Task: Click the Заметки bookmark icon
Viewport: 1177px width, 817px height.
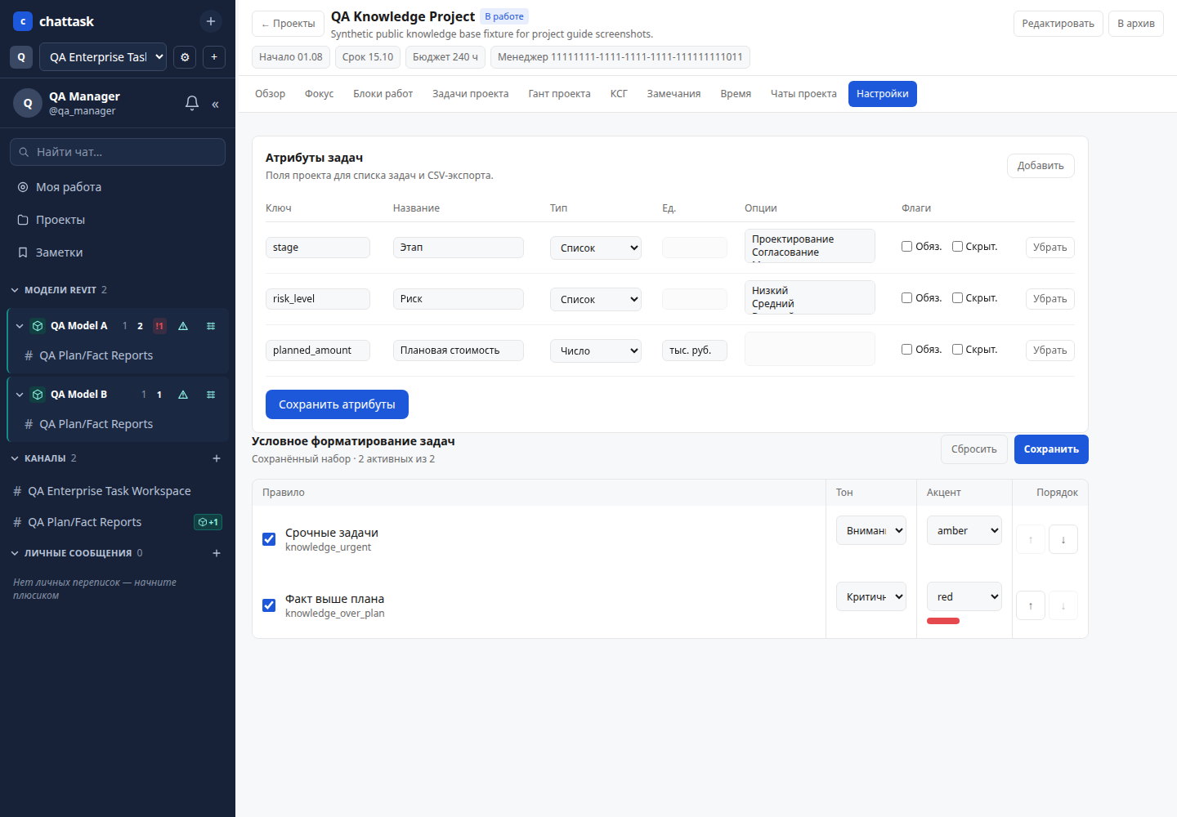Action: pos(23,252)
